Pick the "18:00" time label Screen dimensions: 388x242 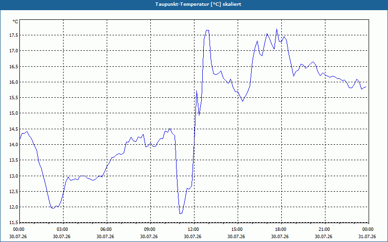click(x=281, y=229)
